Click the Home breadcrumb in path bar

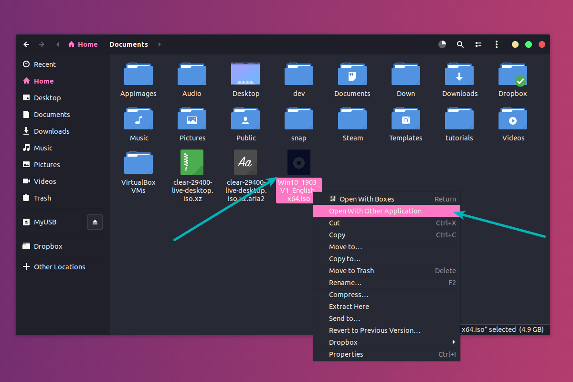click(83, 44)
